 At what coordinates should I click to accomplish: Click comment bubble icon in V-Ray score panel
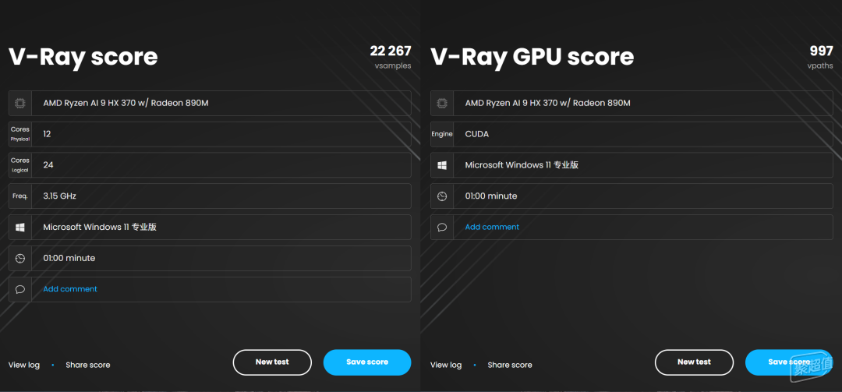click(19, 289)
